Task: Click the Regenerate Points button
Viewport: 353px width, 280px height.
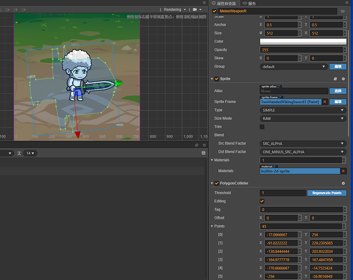Action: (326, 193)
